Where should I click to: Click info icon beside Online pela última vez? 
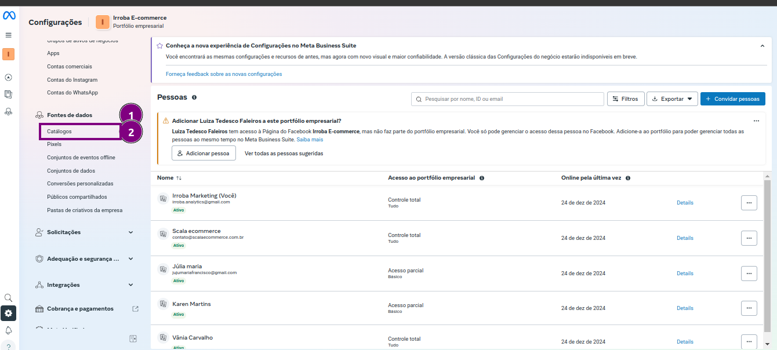(628, 178)
